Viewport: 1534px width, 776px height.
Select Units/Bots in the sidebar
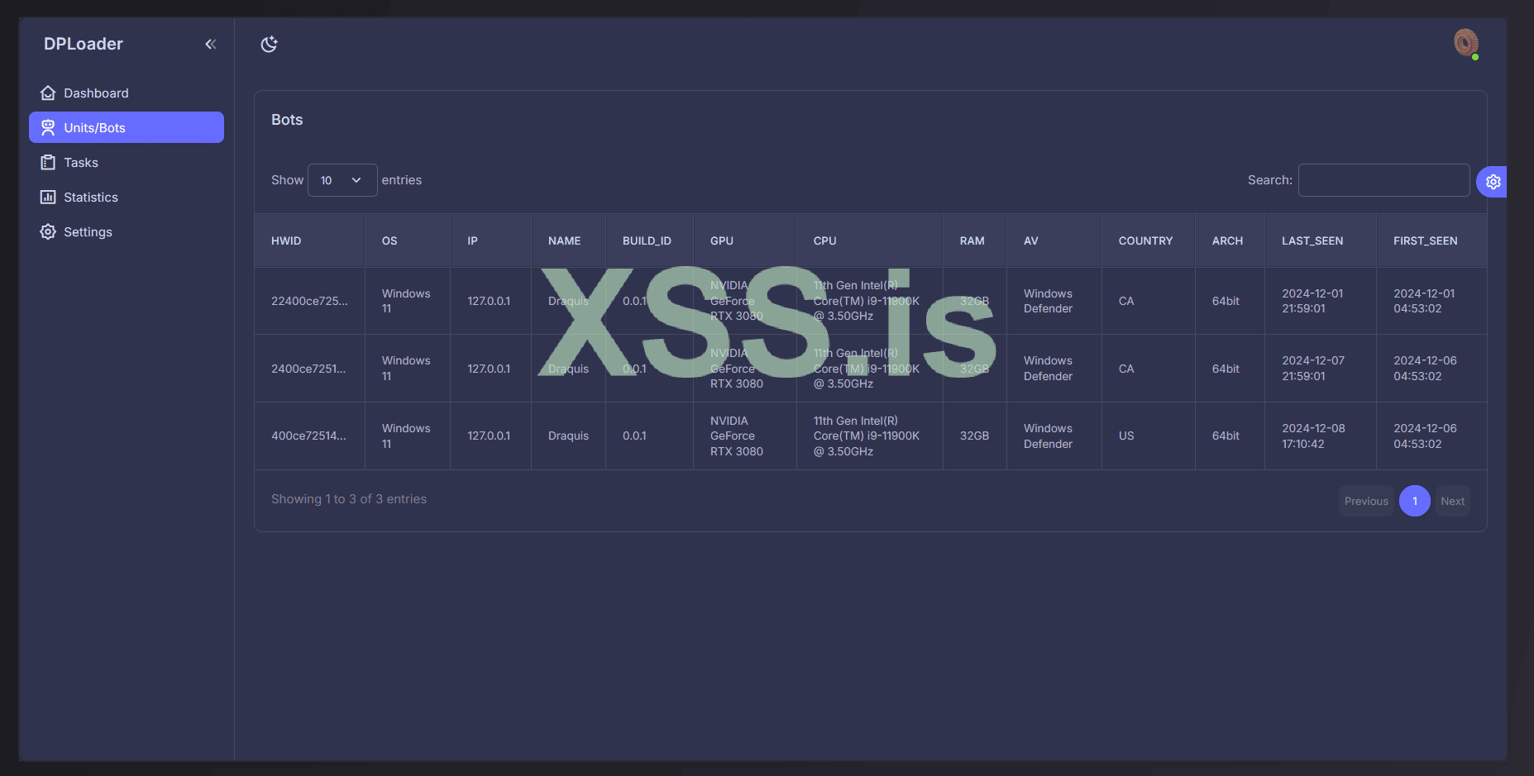coord(127,127)
